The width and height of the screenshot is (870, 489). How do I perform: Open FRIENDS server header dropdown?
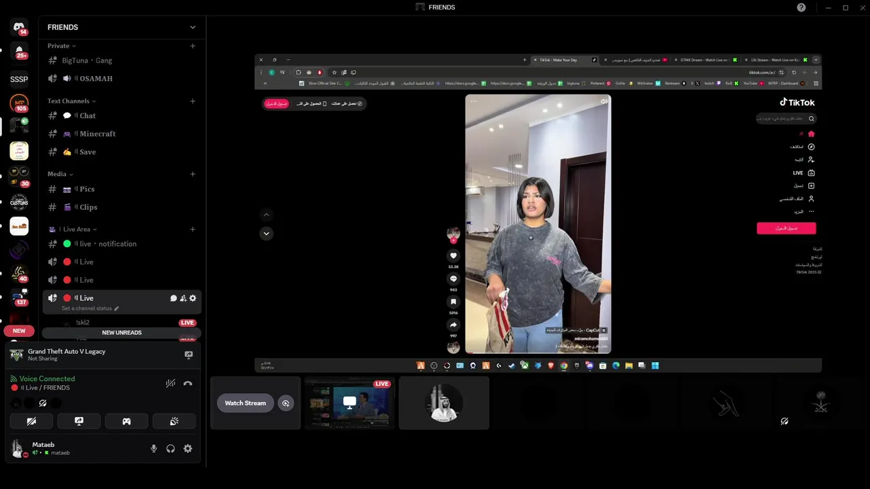coord(192,27)
